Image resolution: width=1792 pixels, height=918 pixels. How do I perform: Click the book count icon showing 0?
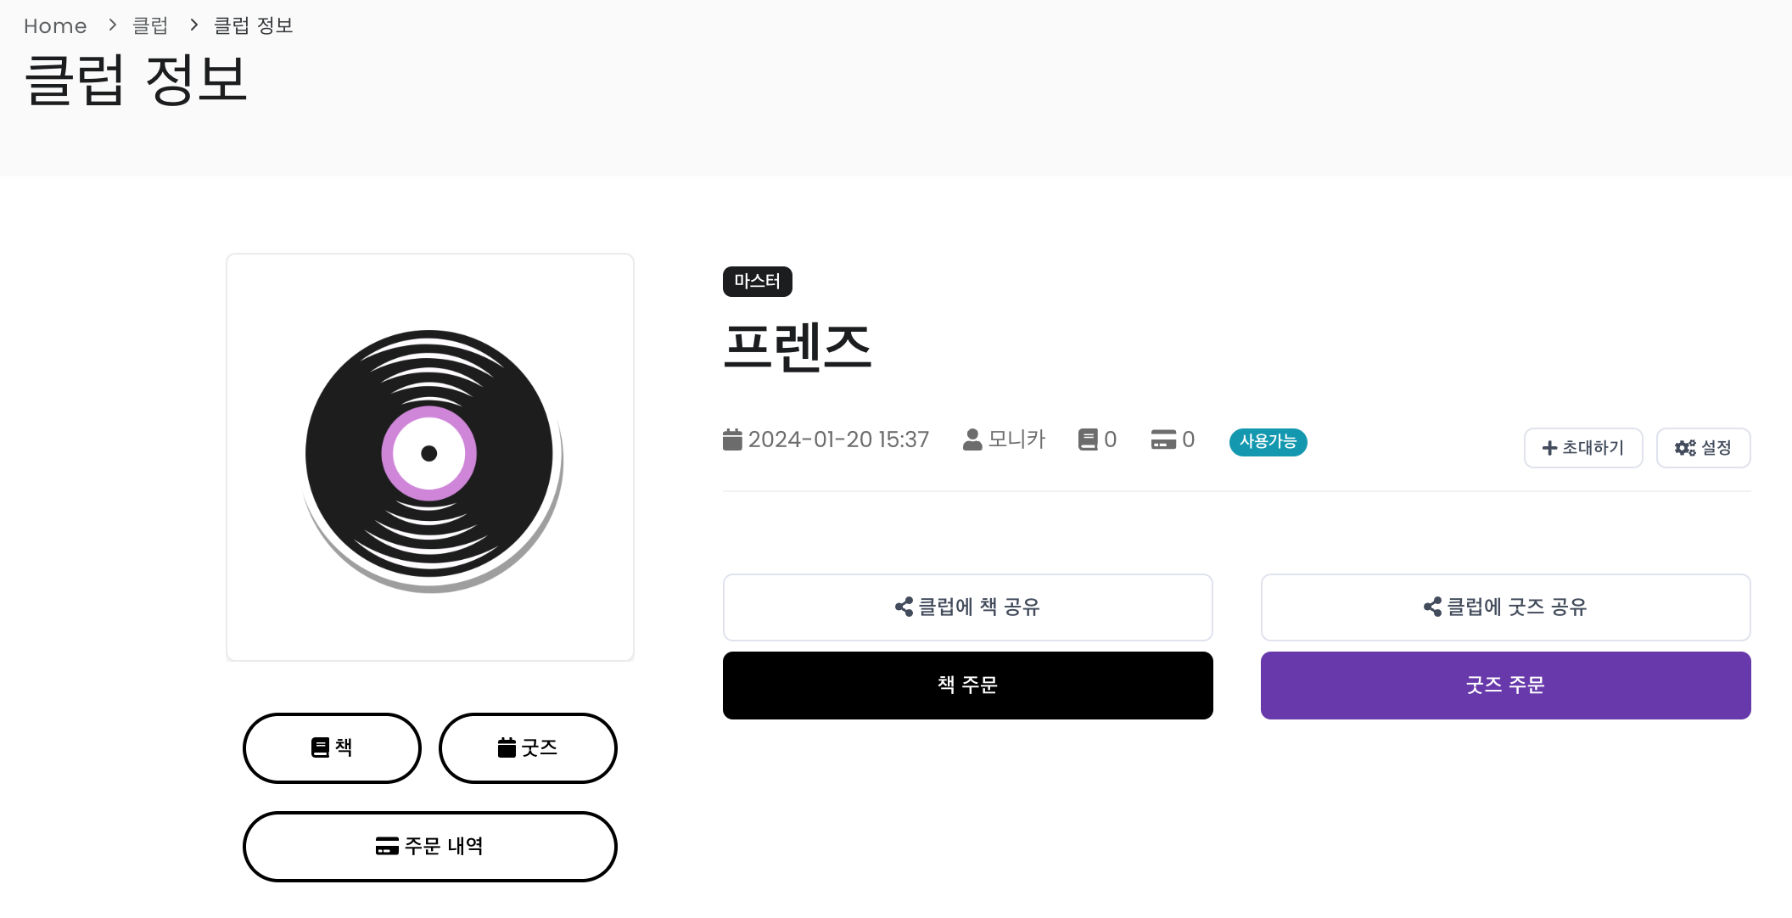click(x=1088, y=439)
